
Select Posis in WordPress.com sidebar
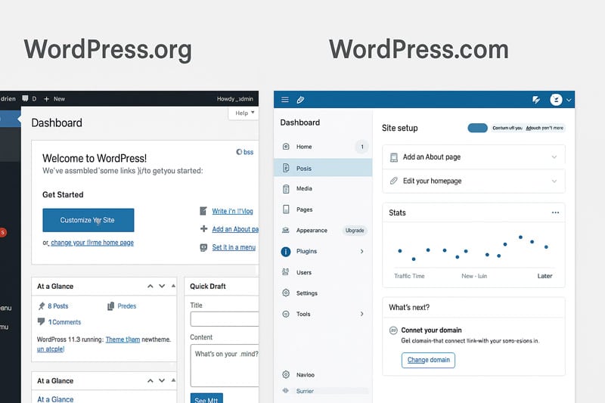(323, 168)
